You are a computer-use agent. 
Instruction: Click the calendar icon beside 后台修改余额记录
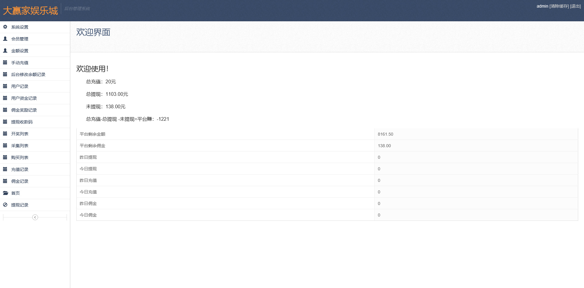point(5,75)
